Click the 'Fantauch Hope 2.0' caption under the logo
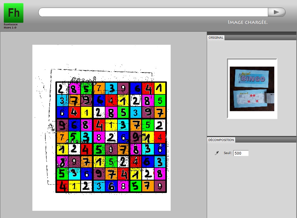297x218 pixels. 10,26
